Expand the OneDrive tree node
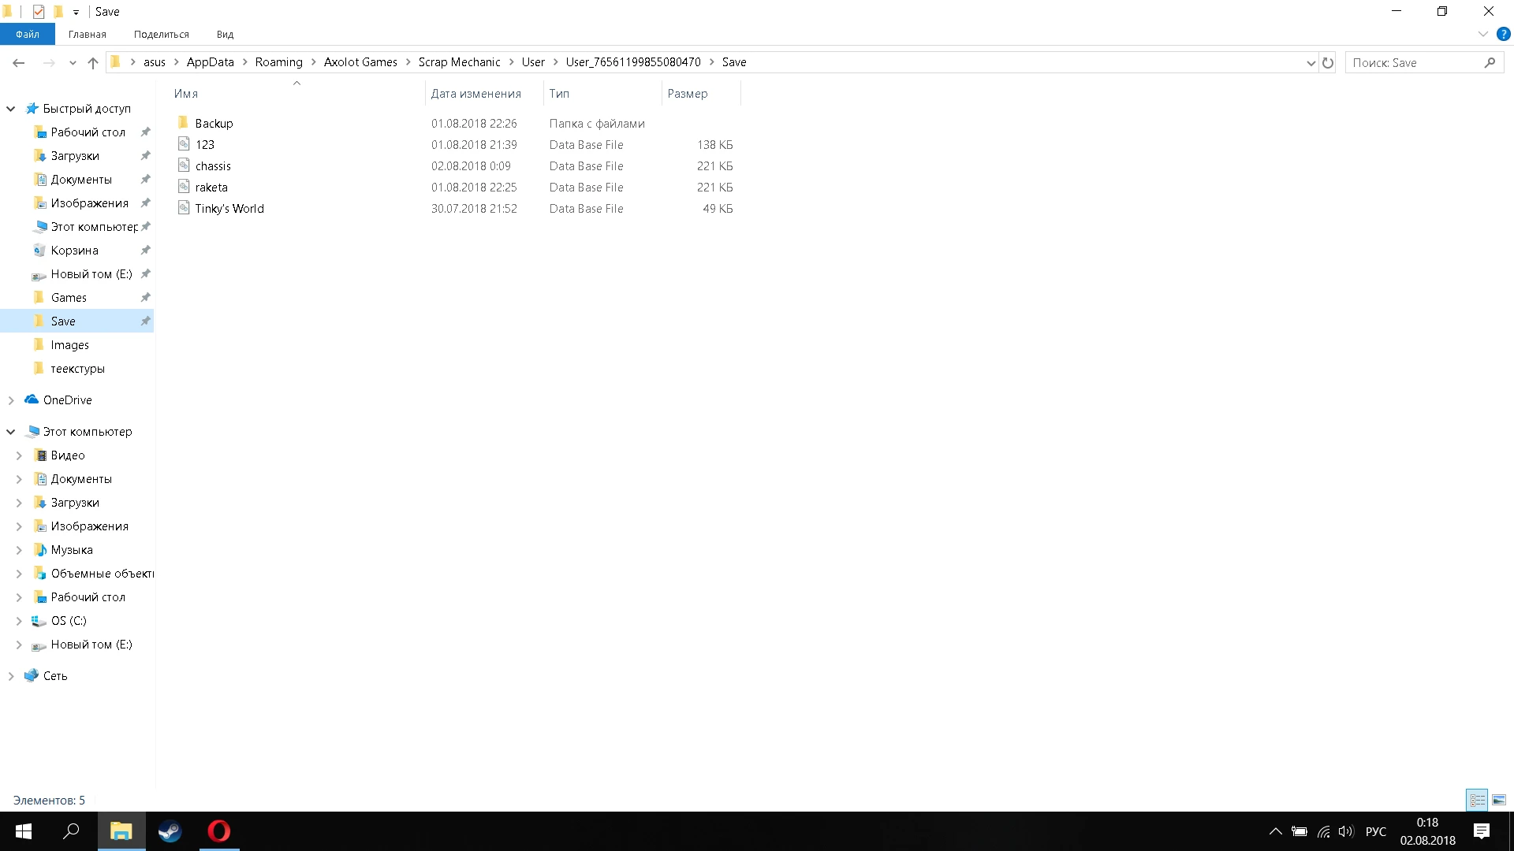The height and width of the screenshot is (851, 1514). click(11, 400)
